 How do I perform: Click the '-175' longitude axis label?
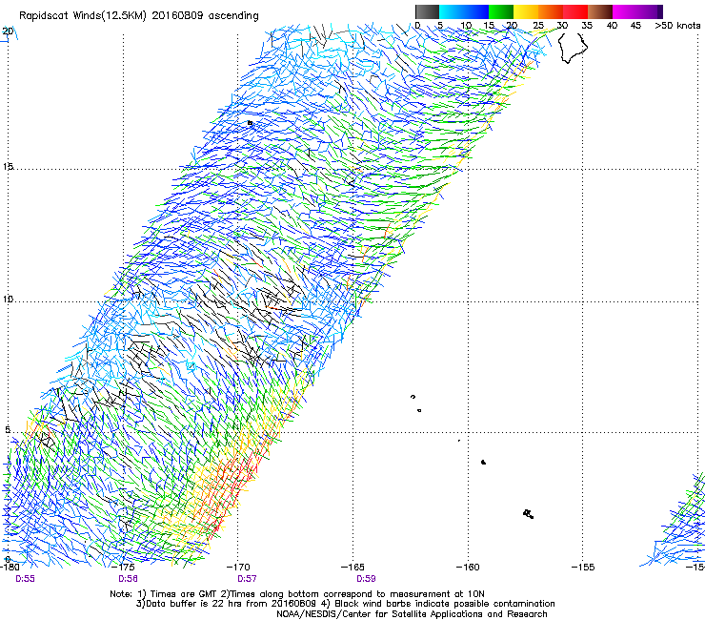click(x=124, y=567)
